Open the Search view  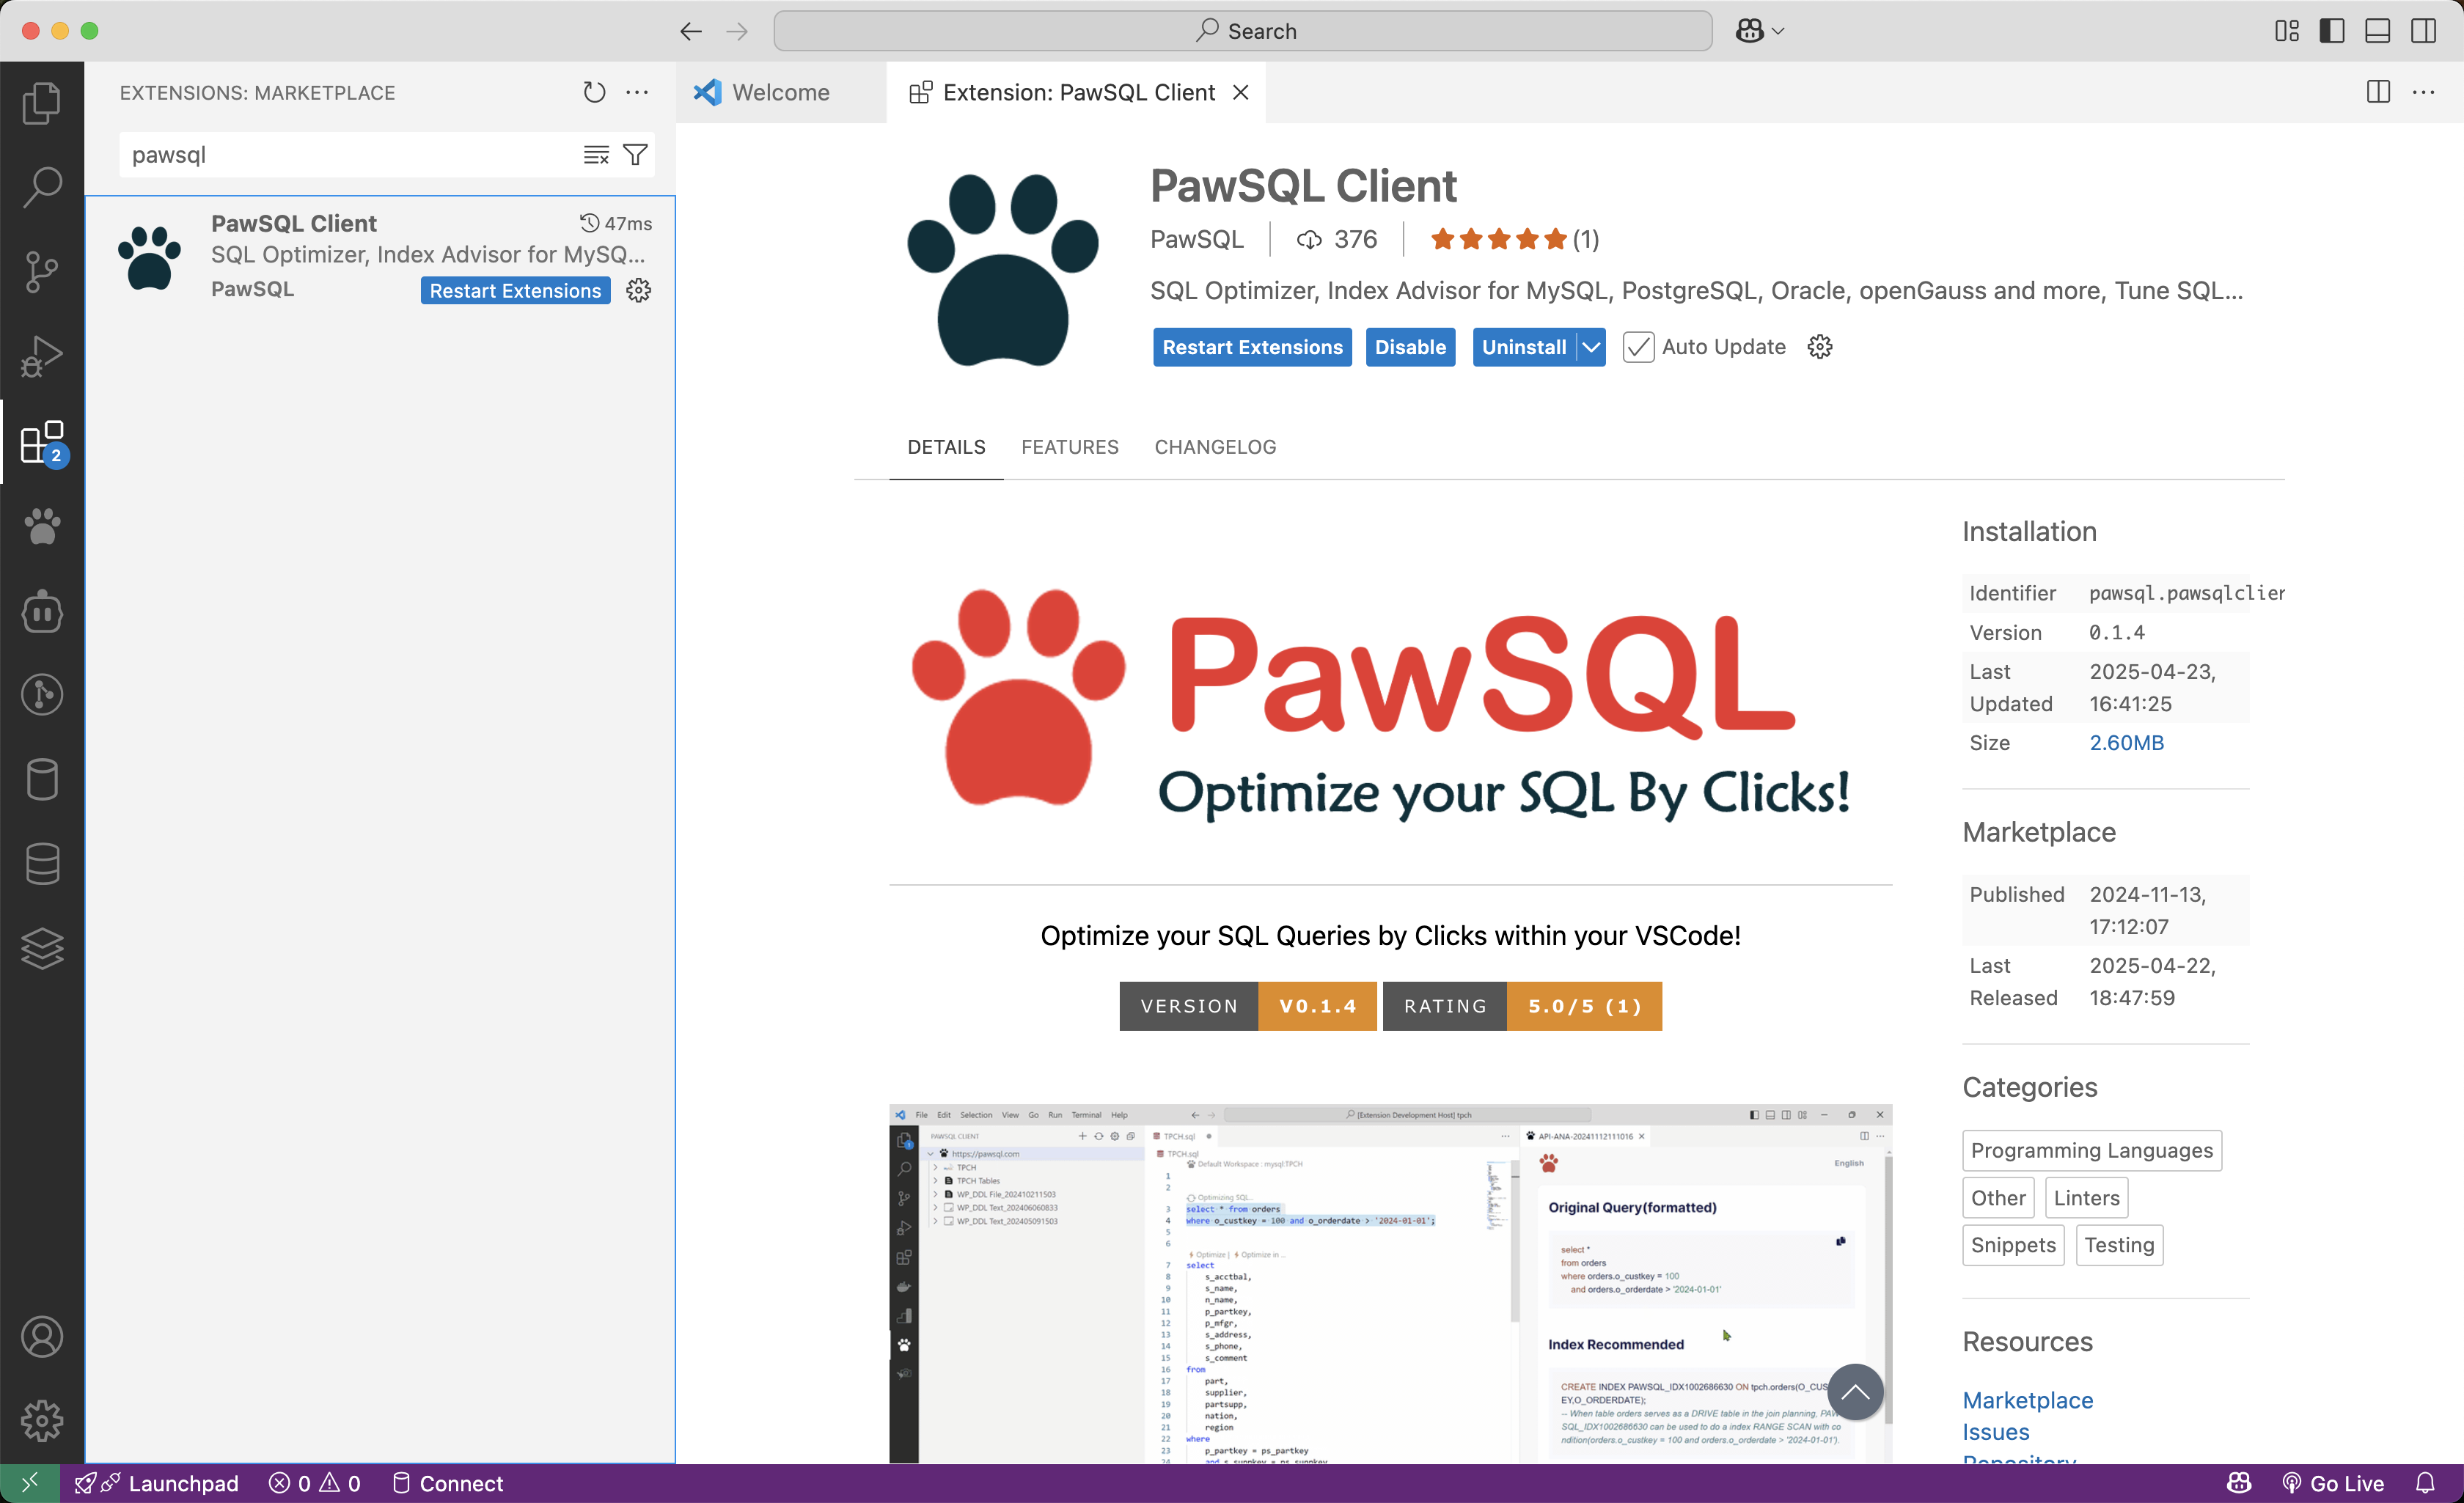pos(42,186)
